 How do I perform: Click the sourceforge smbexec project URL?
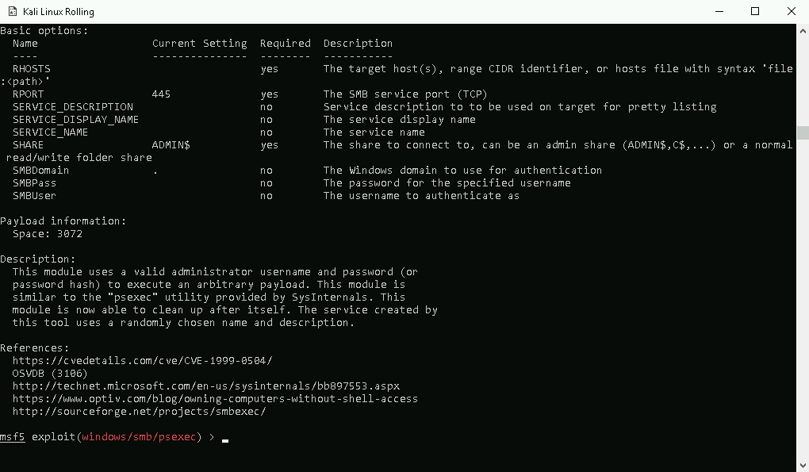pyautogui.click(x=140, y=412)
